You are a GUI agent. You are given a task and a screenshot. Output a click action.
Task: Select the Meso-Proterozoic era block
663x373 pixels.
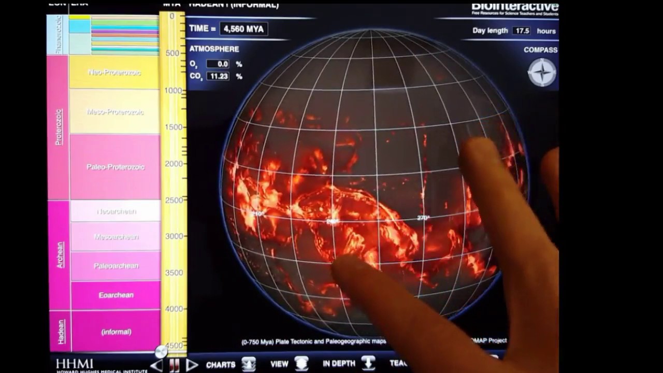(x=114, y=111)
